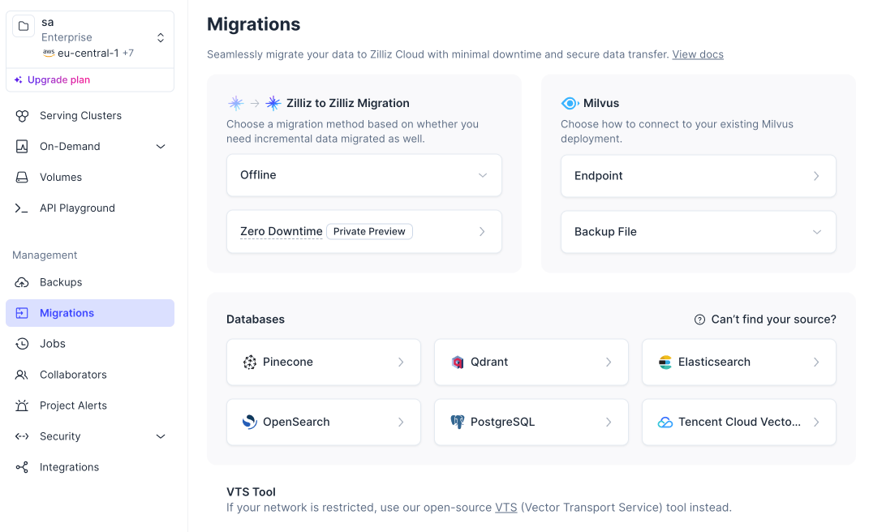869x532 pixels.
Task: Click the API Playground terminal icon
Action: pos(22,208)
